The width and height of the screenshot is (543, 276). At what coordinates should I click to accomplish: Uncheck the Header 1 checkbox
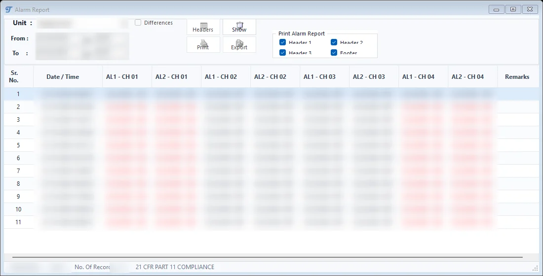pos(282,42)
